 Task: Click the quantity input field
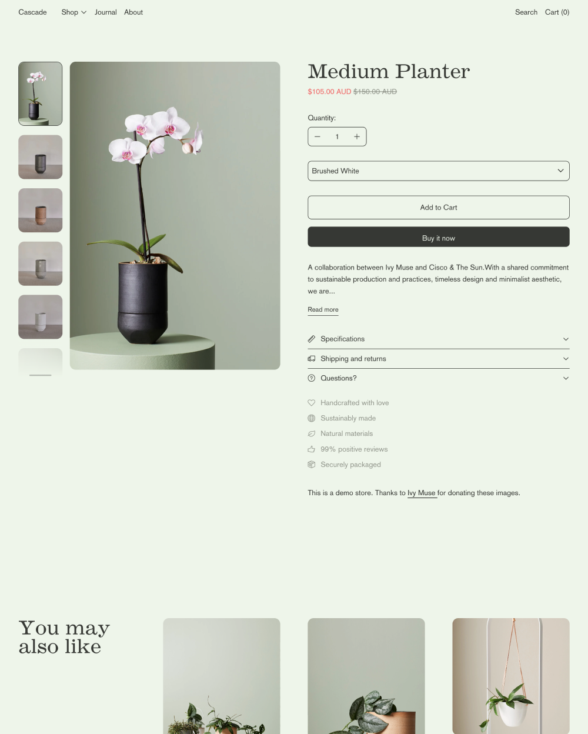click(x=337, y=137)
